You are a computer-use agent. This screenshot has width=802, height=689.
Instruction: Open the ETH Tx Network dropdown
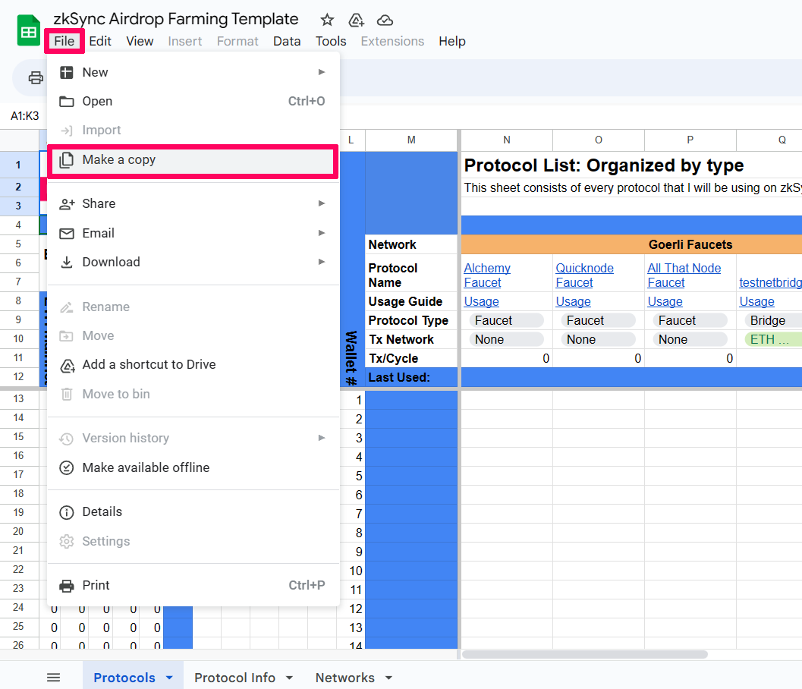pyautogui.click(x=773, y=340)
